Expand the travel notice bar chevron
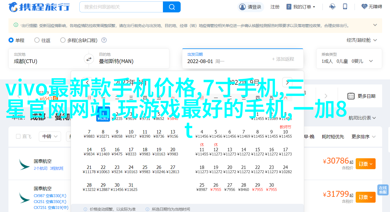Viewport: 390px width, 212px height. coord(375,25)
